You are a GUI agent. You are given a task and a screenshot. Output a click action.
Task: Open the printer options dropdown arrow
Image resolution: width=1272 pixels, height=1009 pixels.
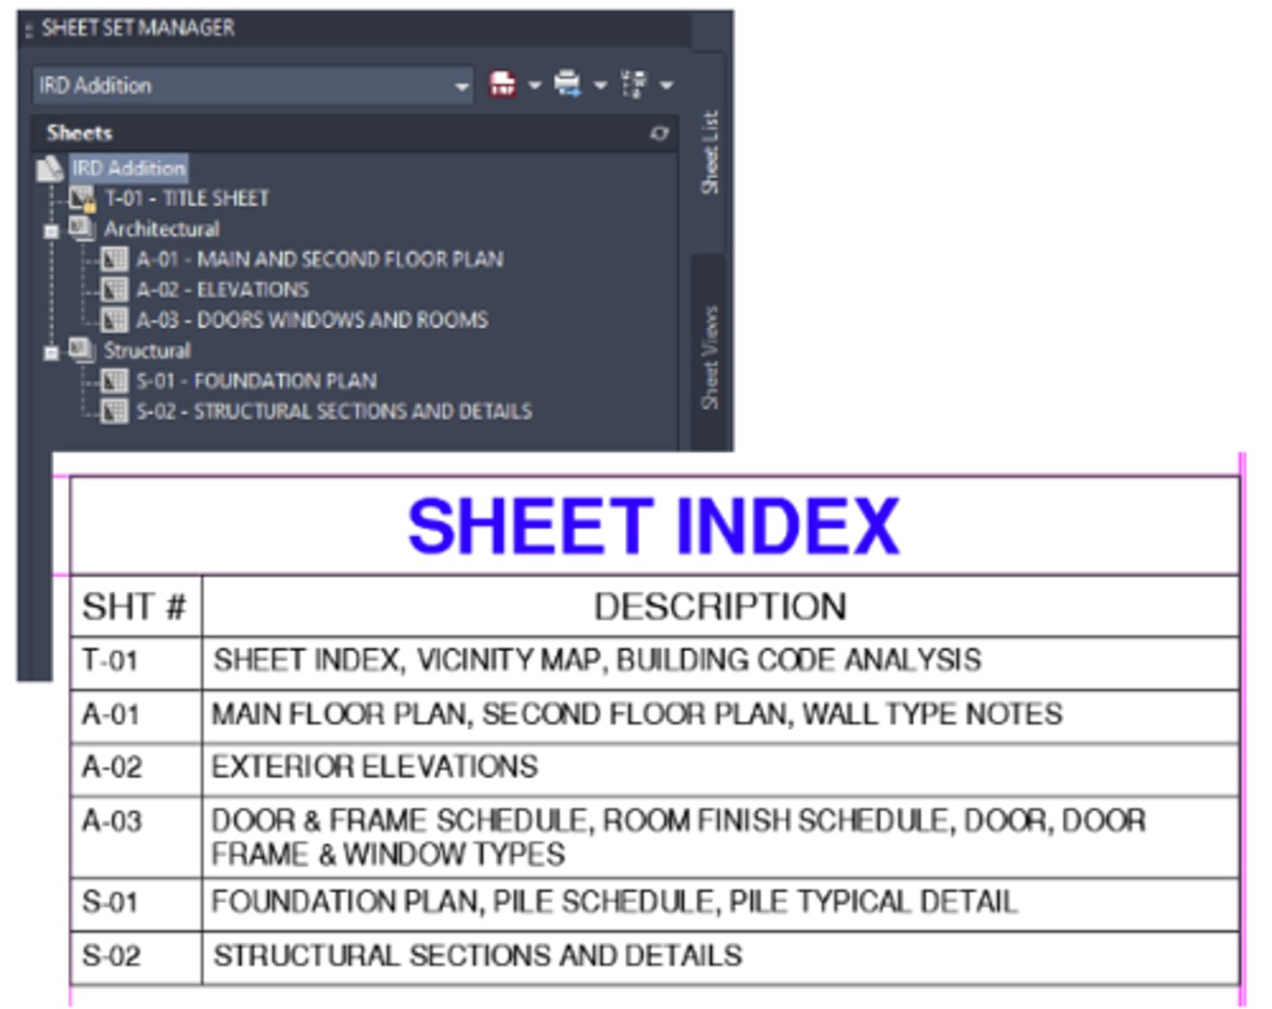[x=601, y=86]
